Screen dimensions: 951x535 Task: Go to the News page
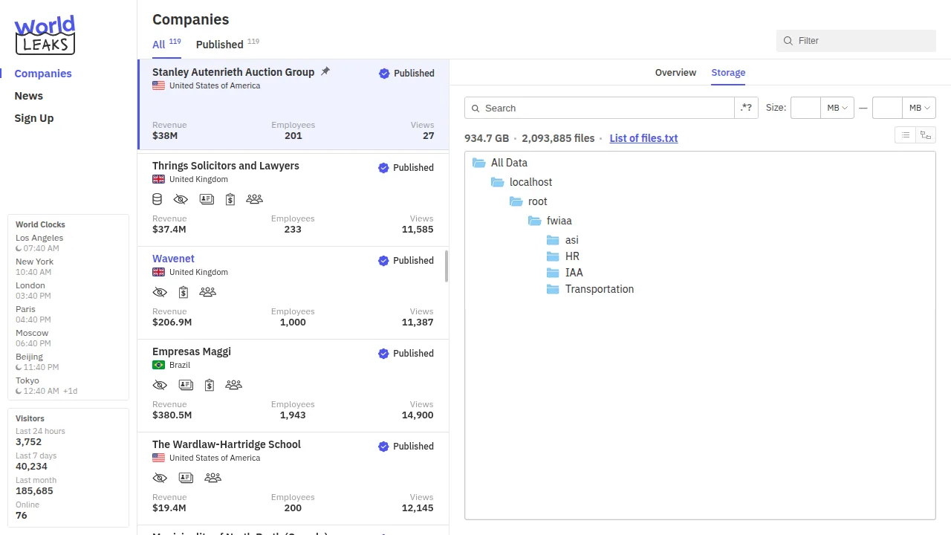[29, 96]
